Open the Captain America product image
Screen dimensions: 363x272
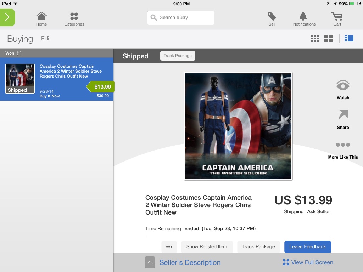click(238, 126)
